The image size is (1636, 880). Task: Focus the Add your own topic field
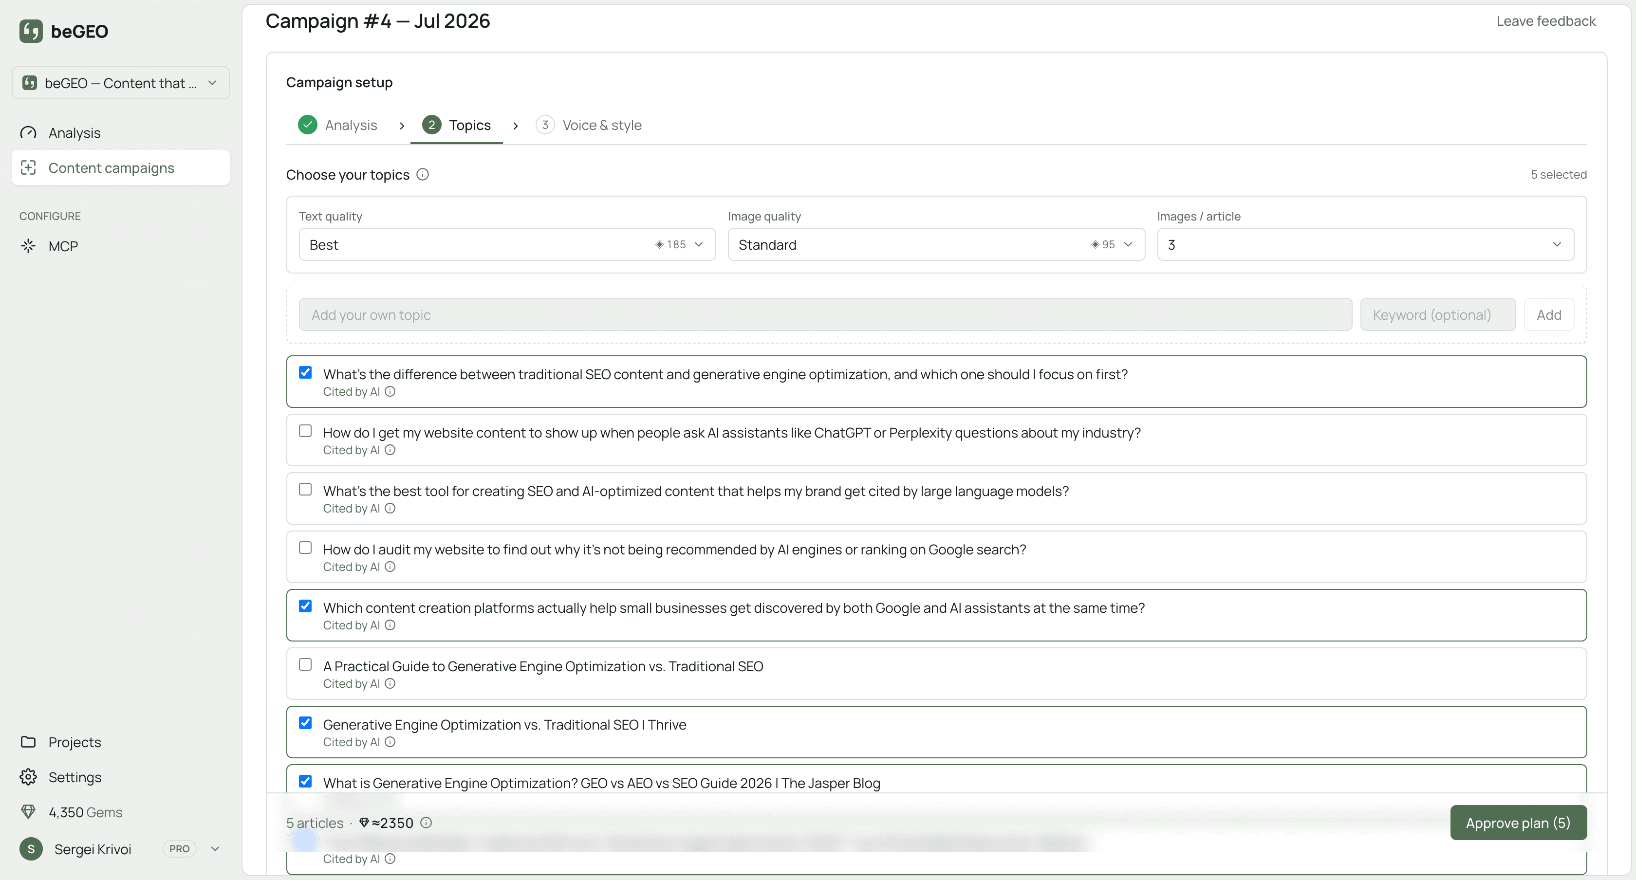[x=825, y=315]
